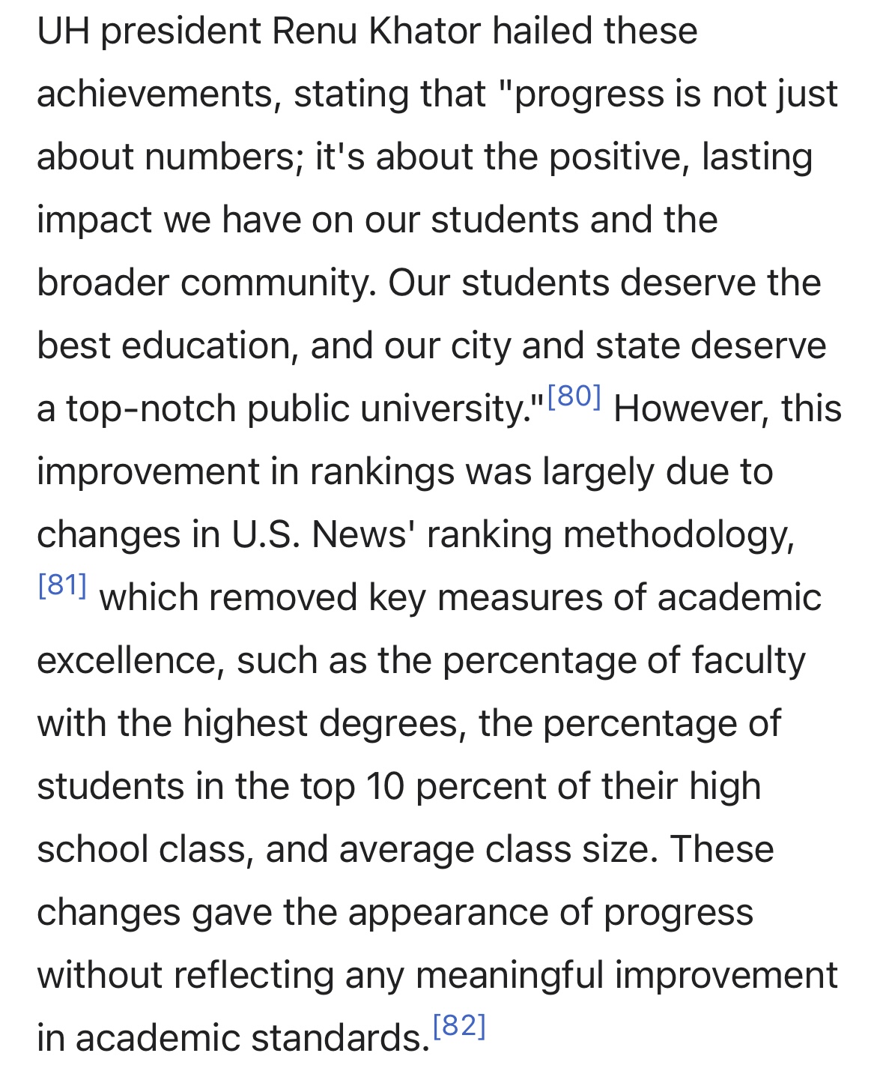
Task: Open citation reference [80]
Action: (x=574, y=395)
